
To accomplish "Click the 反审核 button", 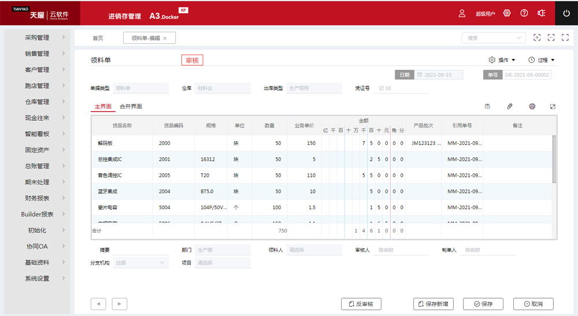I will pyautogui.click(x=361, y=304).
